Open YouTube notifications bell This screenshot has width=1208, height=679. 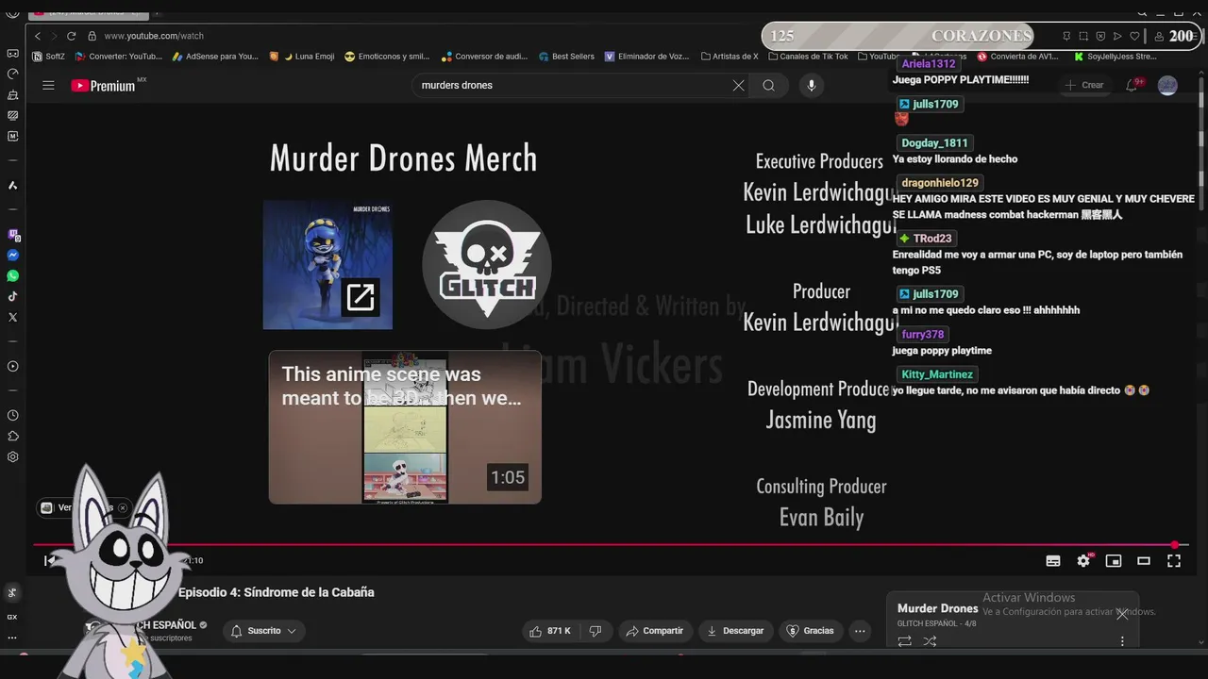(1132, 85)
